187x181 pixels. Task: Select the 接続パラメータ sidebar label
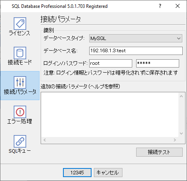(x=20, y=92)
